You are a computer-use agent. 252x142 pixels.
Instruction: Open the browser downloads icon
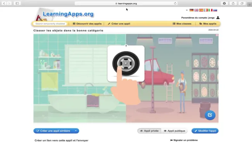224,3
